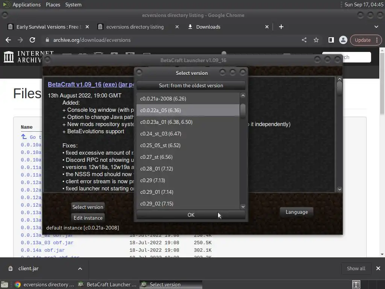Focus Select version taskbar entry
The width and height of the screenshot is (385, 289).
coord(171,284)
